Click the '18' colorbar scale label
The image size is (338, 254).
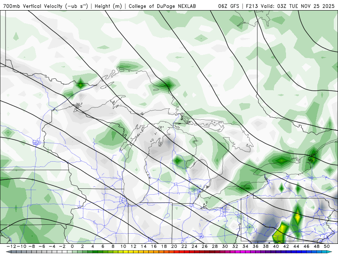click(164, 246)
